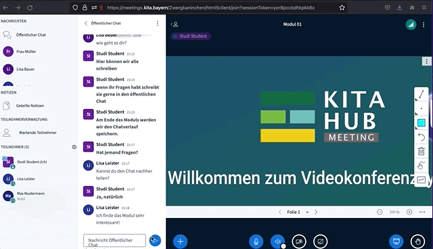Open private chat with Lisa Bauer
The width and height of the screenshot is (433, 249).
pyautogui.click(x=26, y=69)
